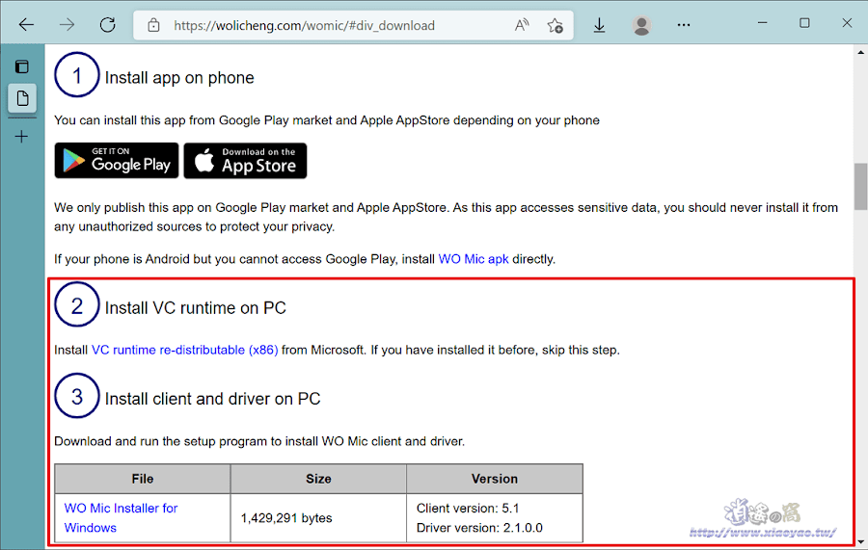Open the browser profile menu
The width and height of the screenshot is (868, 550).
pos(641,25)
